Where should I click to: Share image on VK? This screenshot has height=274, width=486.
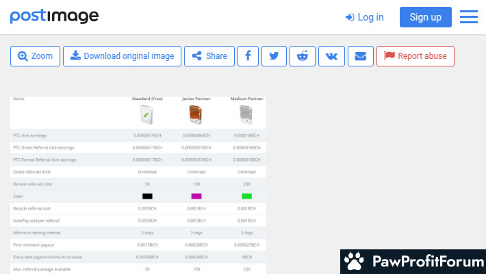tap(331, 56)
